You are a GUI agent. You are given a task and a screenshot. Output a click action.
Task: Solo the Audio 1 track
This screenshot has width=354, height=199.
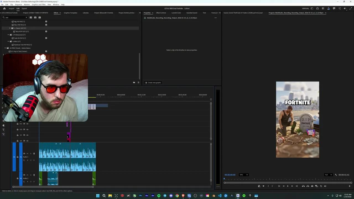point(31,154)
